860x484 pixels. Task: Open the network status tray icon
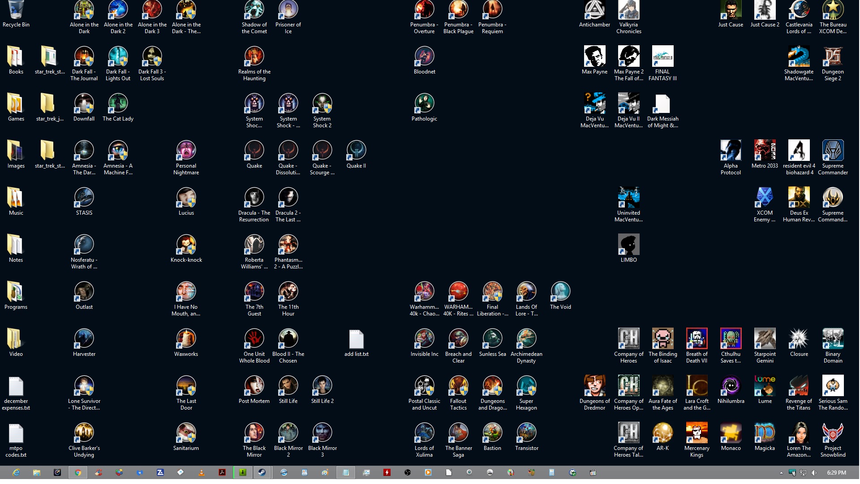[803, 472]
